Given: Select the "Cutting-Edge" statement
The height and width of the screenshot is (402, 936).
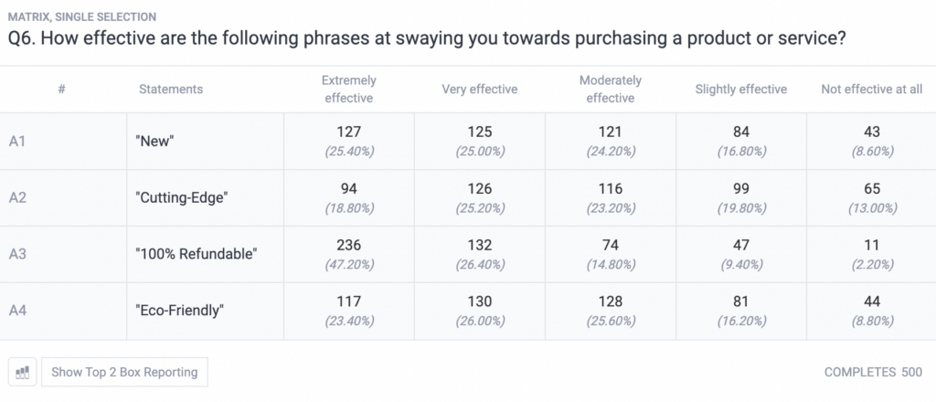Looking at the screenshot, I should pyautogui.click(x=182, y=197).
